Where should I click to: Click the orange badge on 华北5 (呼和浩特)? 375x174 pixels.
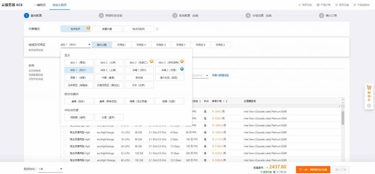[x=182, y=62]
